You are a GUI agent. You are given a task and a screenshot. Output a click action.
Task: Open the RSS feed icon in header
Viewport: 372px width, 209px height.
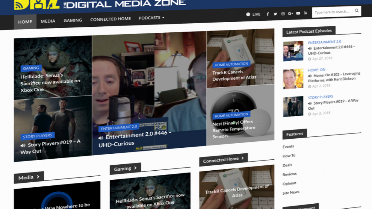coord(305,13)
